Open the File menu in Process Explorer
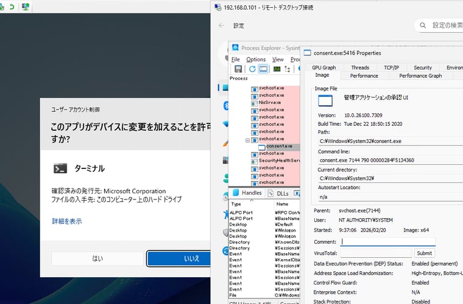 [235, 60]
